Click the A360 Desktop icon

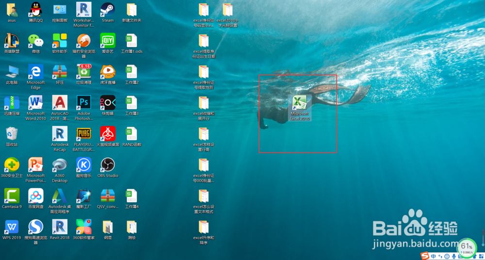tap(60, 170)
